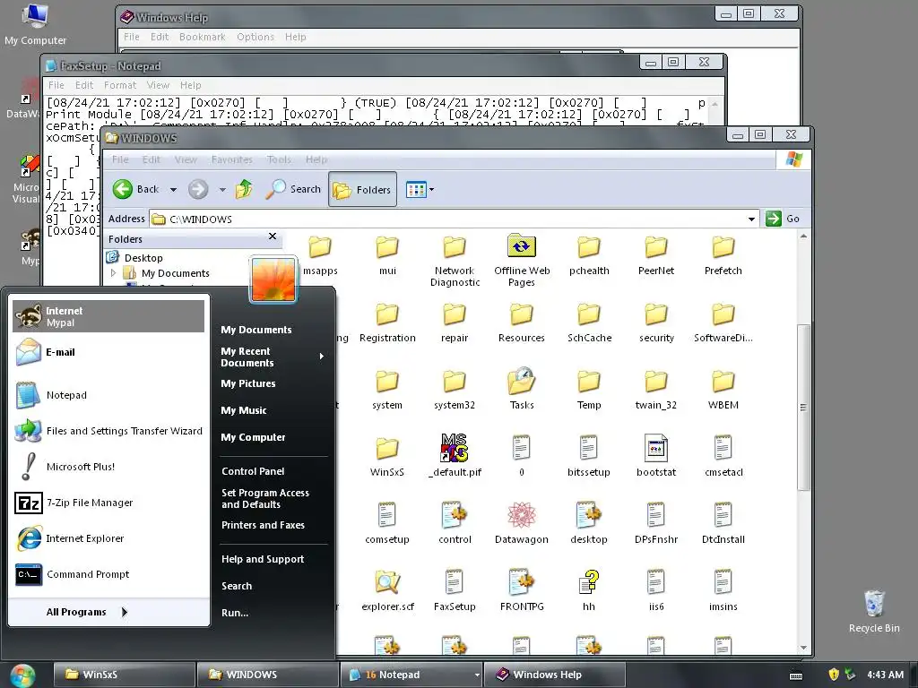The image size is (918, 688).
Task: Launch Microsoft Plus! from Start menu
Action: coord(108,467)
